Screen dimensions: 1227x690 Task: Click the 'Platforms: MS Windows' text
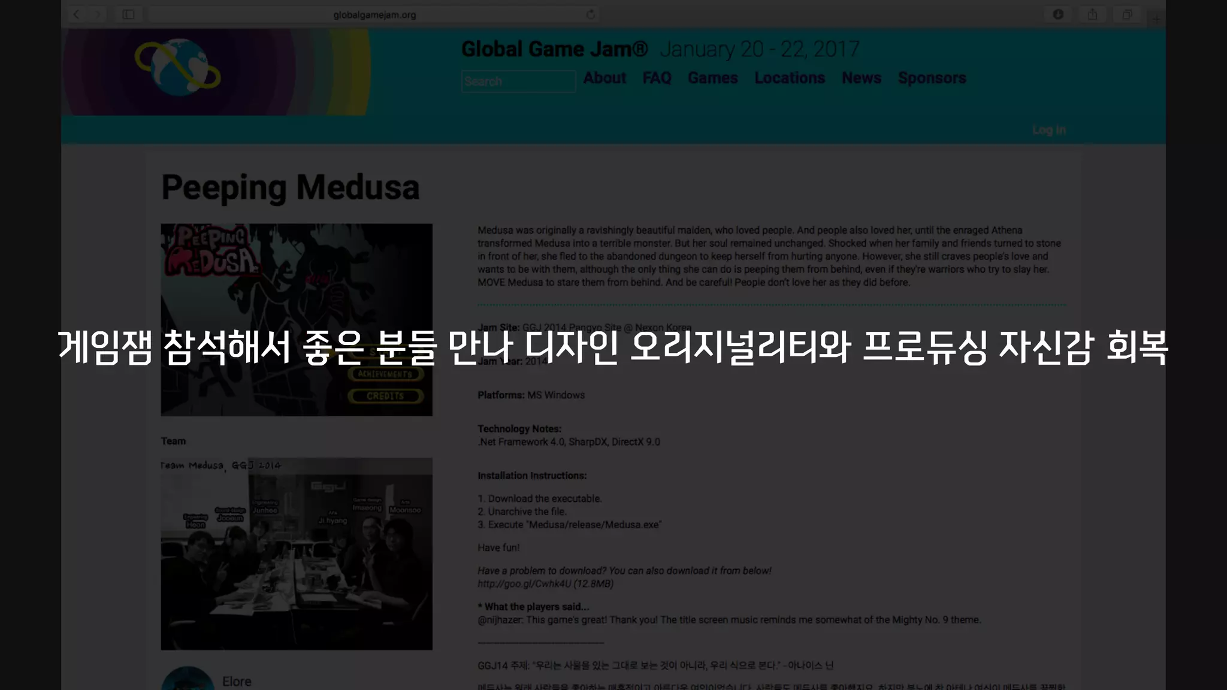(x=531, y=395)
